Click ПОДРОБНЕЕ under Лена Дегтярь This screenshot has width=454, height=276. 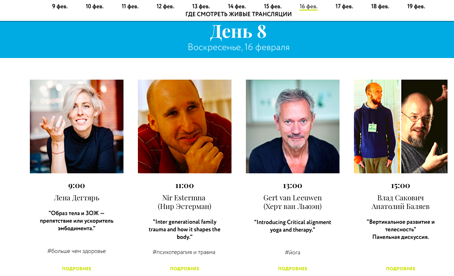pos(77,269)
